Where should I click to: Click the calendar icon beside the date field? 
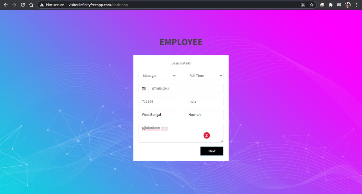click(144, 89)
